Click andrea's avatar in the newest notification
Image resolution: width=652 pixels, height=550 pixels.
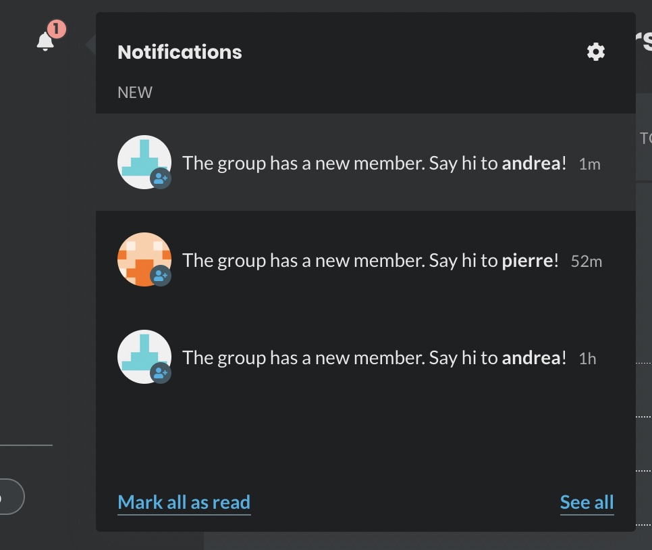pyautogui.click(x=144, y=162)
